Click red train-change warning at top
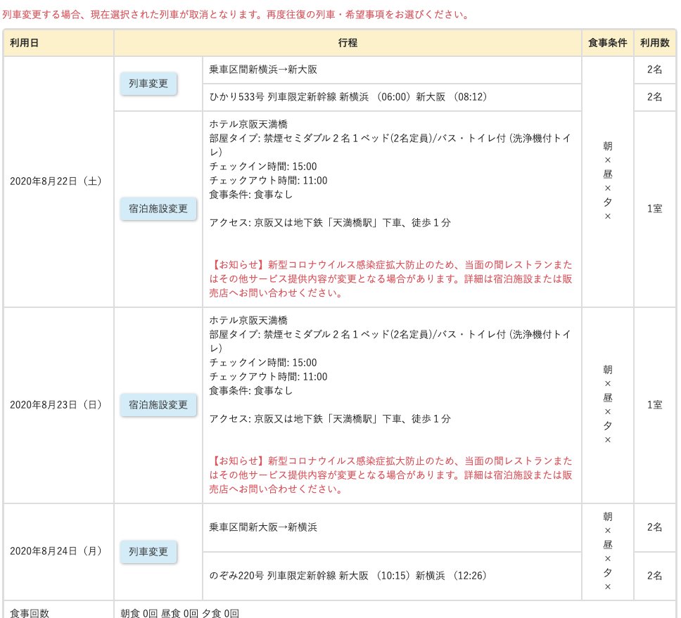This screenshot has height=618, width=681. [x=236, y=15]
